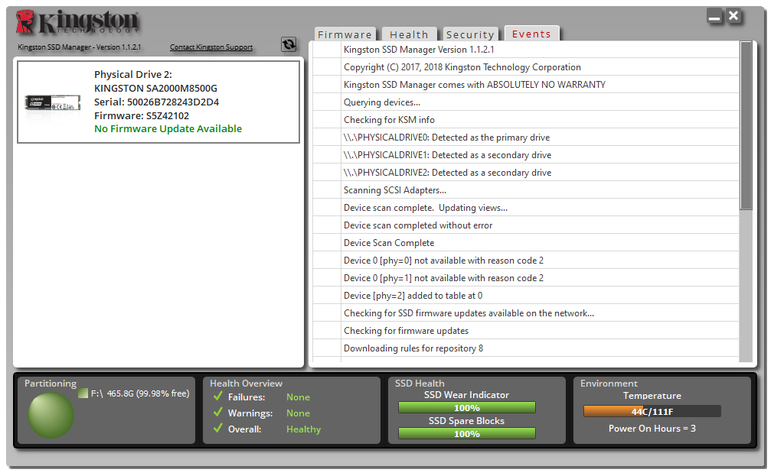The image size is (774, 476).
Task: Switch to the Firmware tab
Action: 345,34
